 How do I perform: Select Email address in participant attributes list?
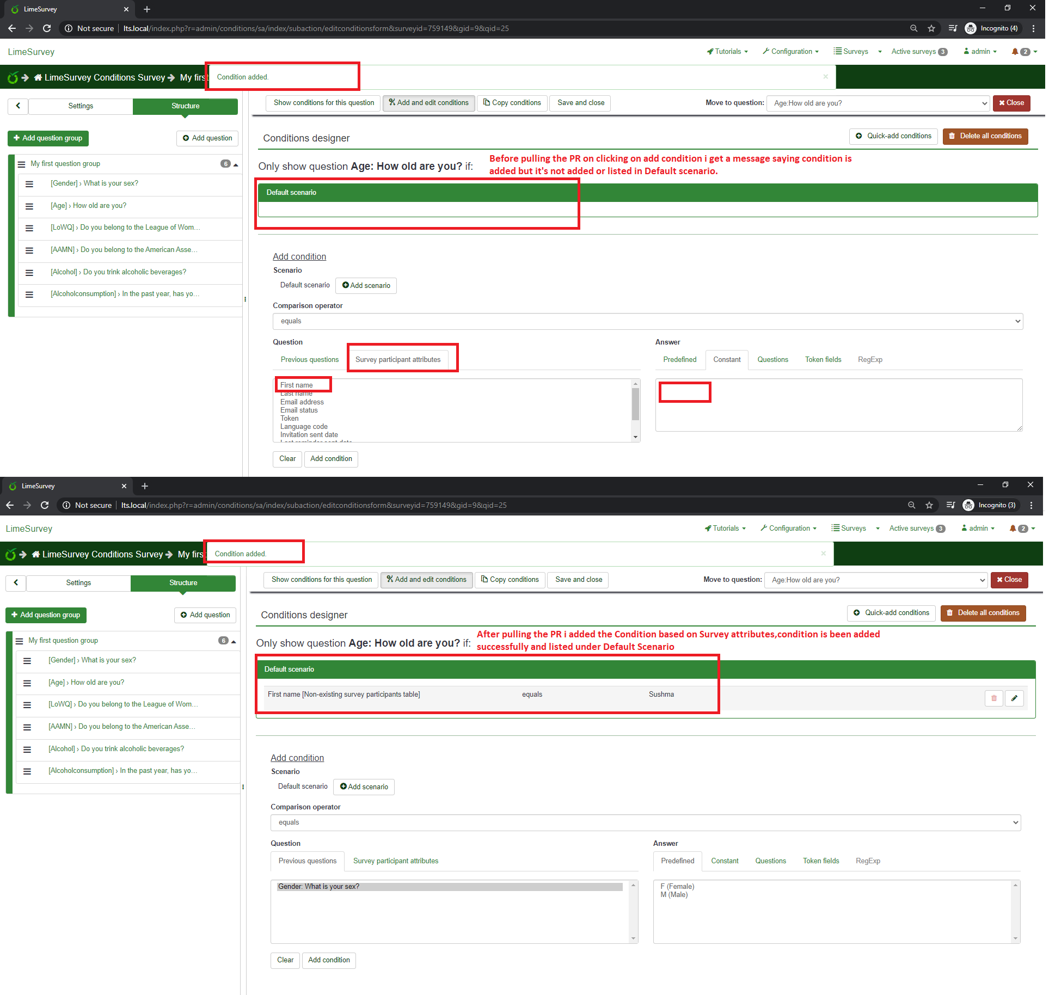click(x=302, y=402)
